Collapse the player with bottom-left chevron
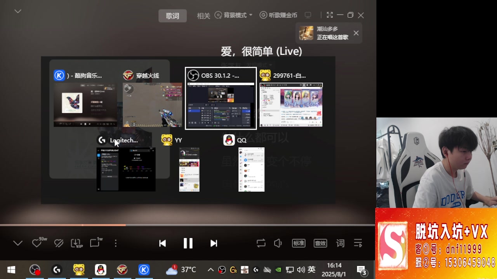The width and height of the screenshot is (497, 279). pyautogui.click(x=18, y=243)
